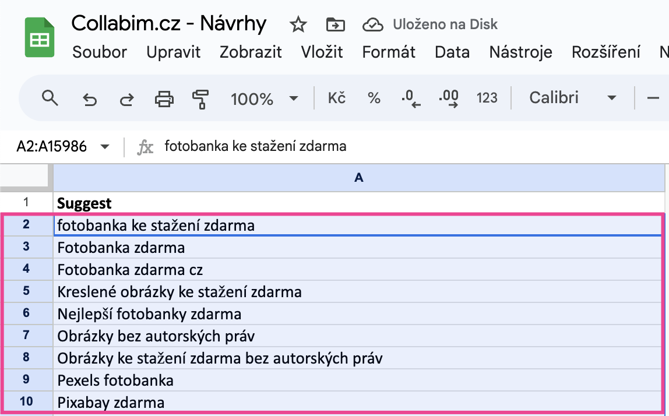Open the Data menu
Image resolution: width=669 pixels, height=416 pixels.
point(452,52)
